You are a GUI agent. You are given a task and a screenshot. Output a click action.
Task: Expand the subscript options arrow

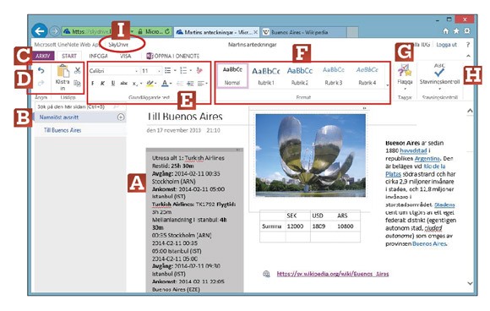141,84
